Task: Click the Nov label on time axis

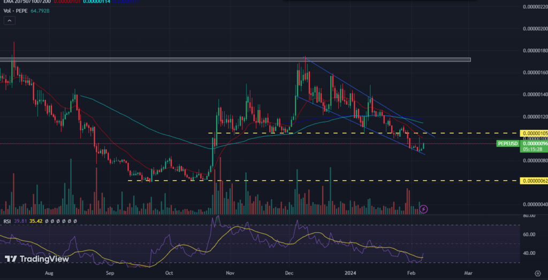Action: (x=230, y=273)
